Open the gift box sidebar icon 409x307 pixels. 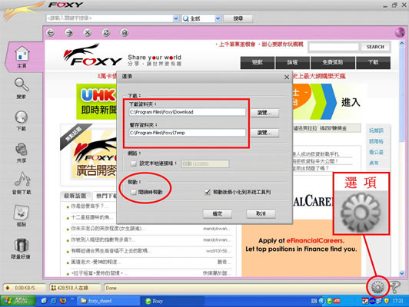[x=21, y=249]
